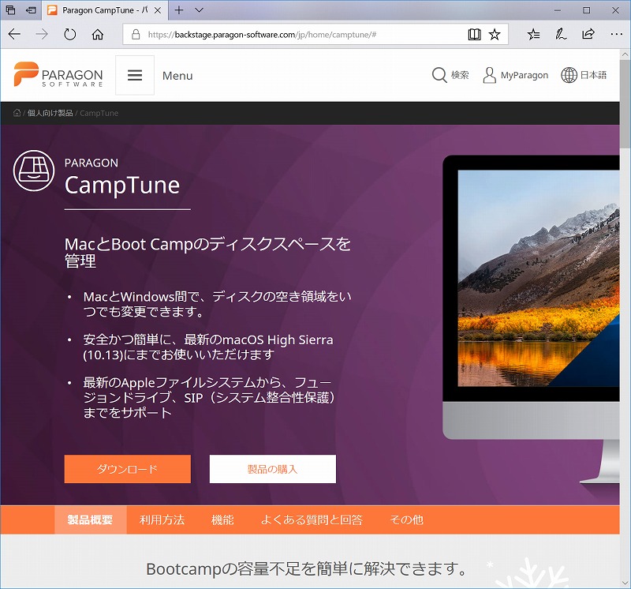Click the breadcrumb home icon

point(17,113)
